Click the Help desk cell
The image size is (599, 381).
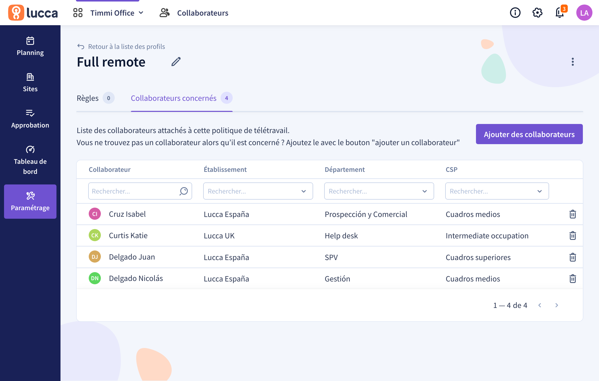point(341,236)
